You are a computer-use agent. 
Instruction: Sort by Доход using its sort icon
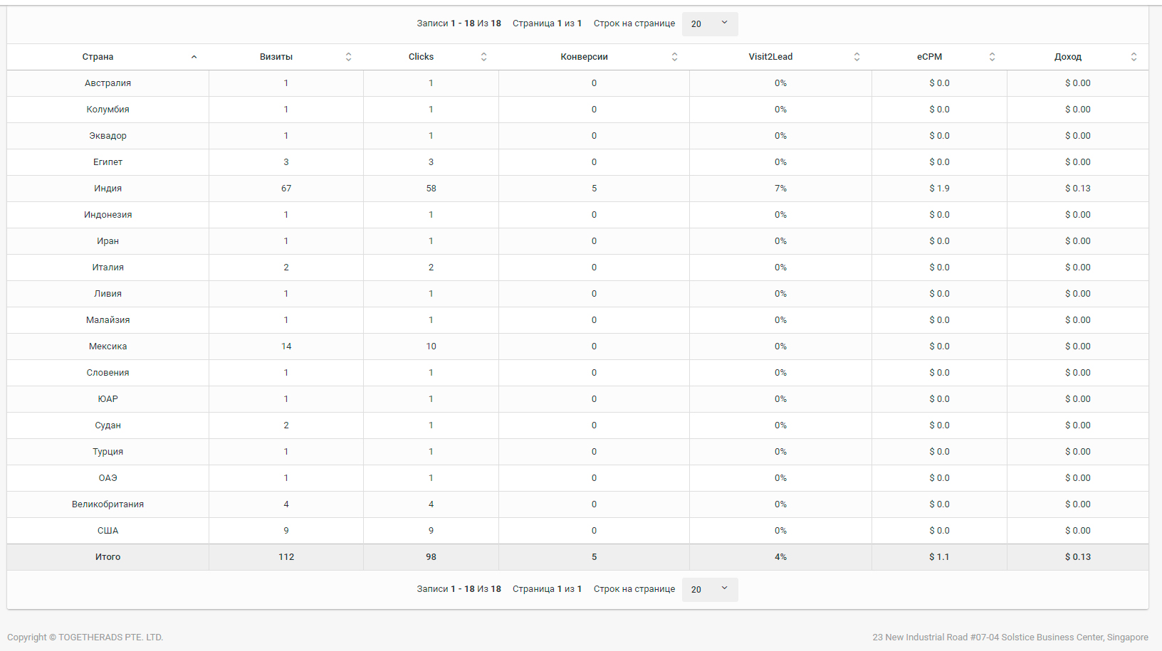[x=1134, y=57]
